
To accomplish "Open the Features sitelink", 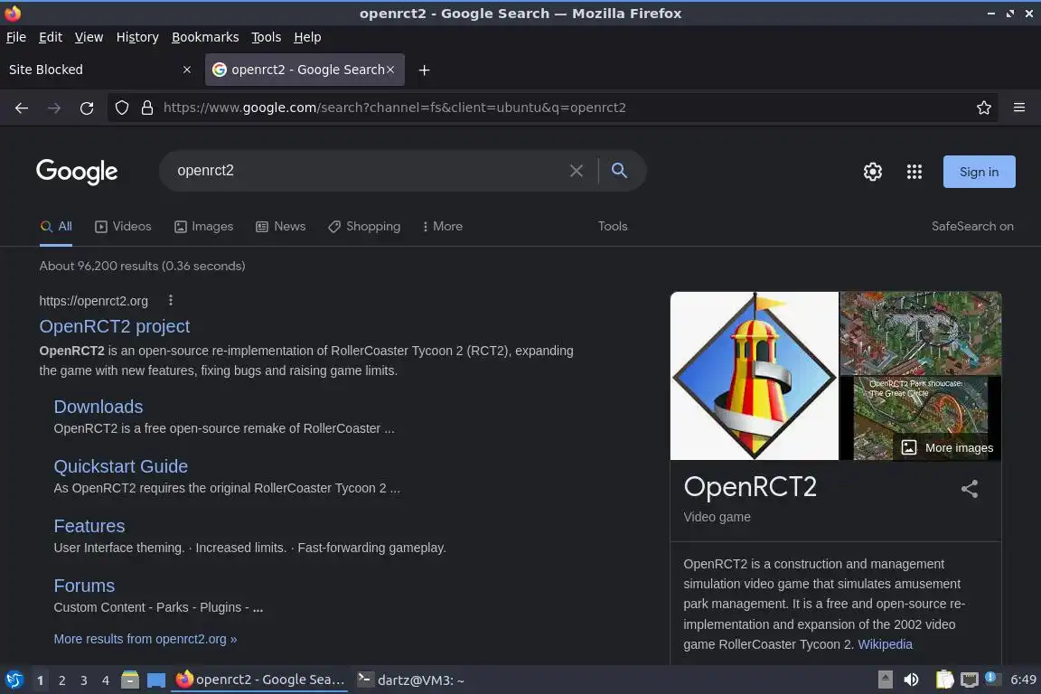I will (89, 526).
